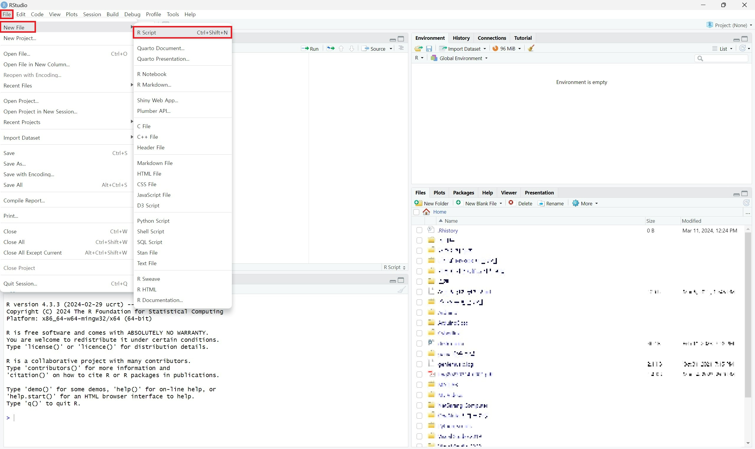Open the More gear dropdown in Files
Screen dimensions: 755x449
tap(585, 203)
